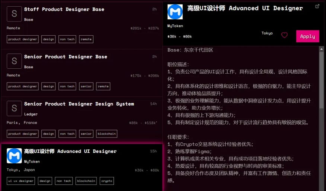This screenshot has width=326, height=191.
Task: Click Tokyo location in detail header
Action: (x=267, y=33)
